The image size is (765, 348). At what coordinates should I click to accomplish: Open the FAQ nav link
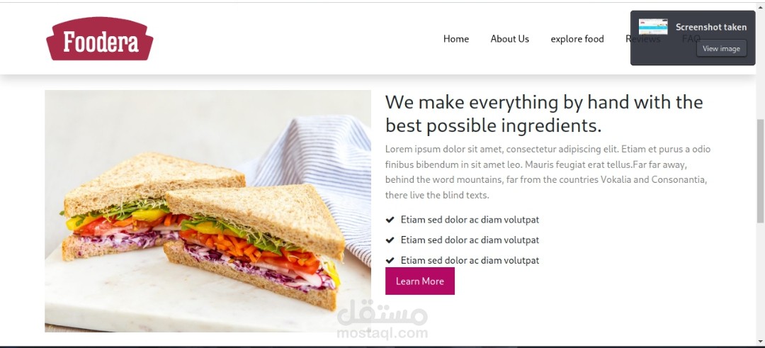[691, 38]
